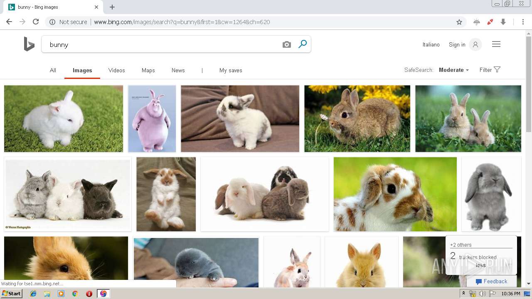Screen dimensions: 532x299
Task: Launch Chrome from the taskbar
Action: pos(75,294)
